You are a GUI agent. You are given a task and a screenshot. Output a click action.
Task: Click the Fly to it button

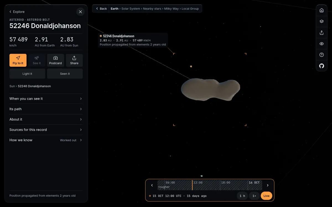pos(18,60)
